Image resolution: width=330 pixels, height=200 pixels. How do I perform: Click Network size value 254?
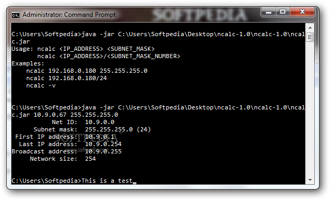click(x=90, y=159)
